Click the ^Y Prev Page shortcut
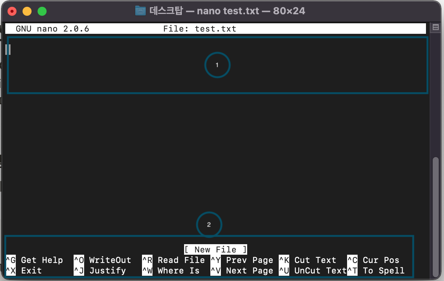 pos(242,260)
